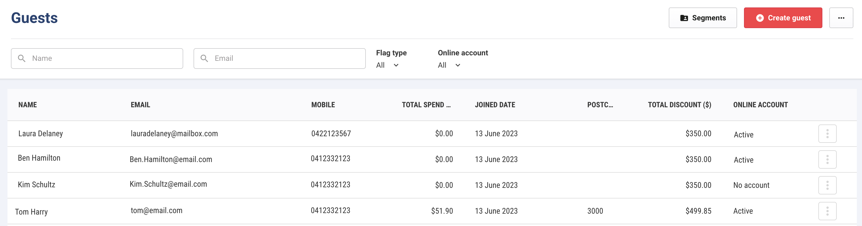862x226 pixels.
Task: Click postcode 3000 in Tom Harry row
Action: pos(595,211)
